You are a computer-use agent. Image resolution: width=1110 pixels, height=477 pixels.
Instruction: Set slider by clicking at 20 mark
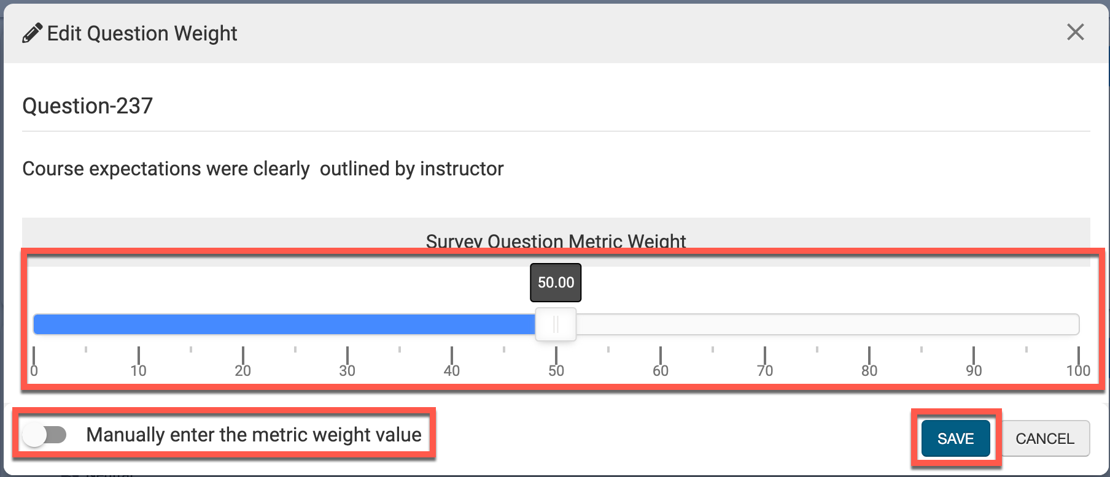click(243, 324)
